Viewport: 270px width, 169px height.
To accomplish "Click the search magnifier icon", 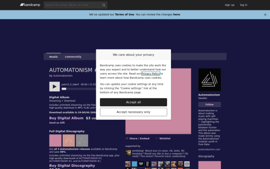I will click(103, 5).
